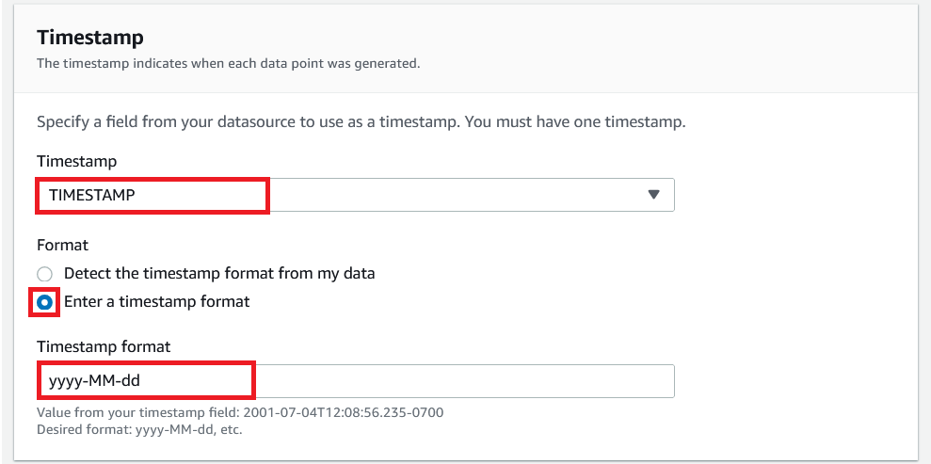Viewport: 931px width, 464px height.
Task: Click the empty right side of the Timestamp format field
Action: [x=565, y=381]
